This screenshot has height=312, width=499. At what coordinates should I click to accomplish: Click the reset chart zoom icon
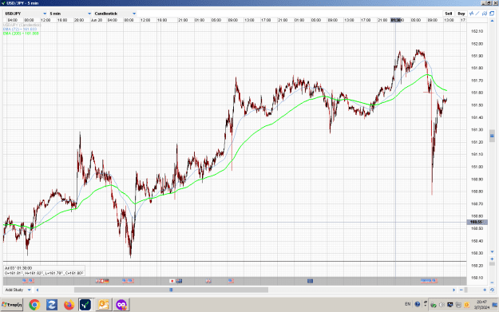[492, 290]
